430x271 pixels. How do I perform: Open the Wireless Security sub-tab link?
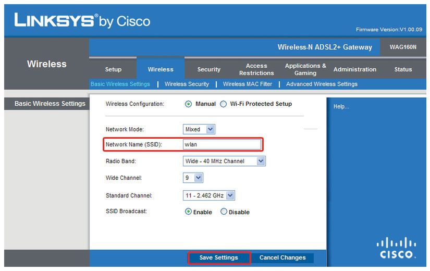click(x=187, y=84)
